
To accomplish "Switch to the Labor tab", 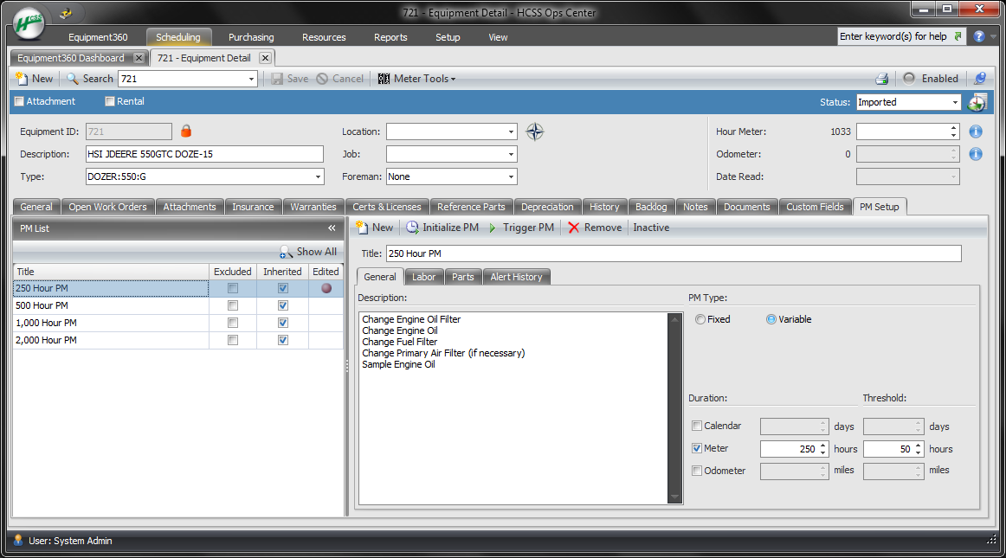I will point(423,277).
